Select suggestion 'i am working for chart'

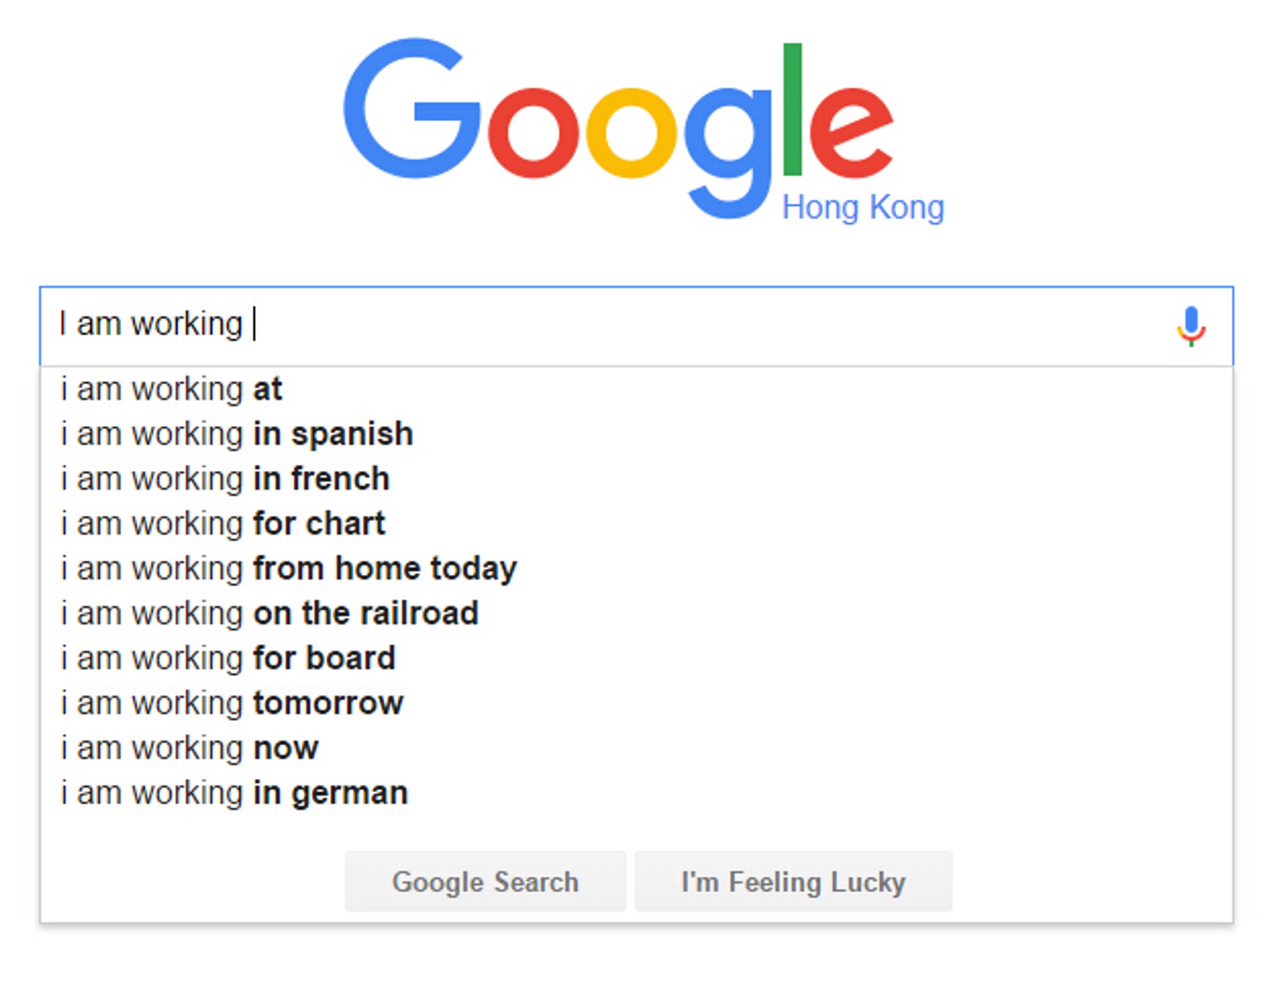(636, 524)
